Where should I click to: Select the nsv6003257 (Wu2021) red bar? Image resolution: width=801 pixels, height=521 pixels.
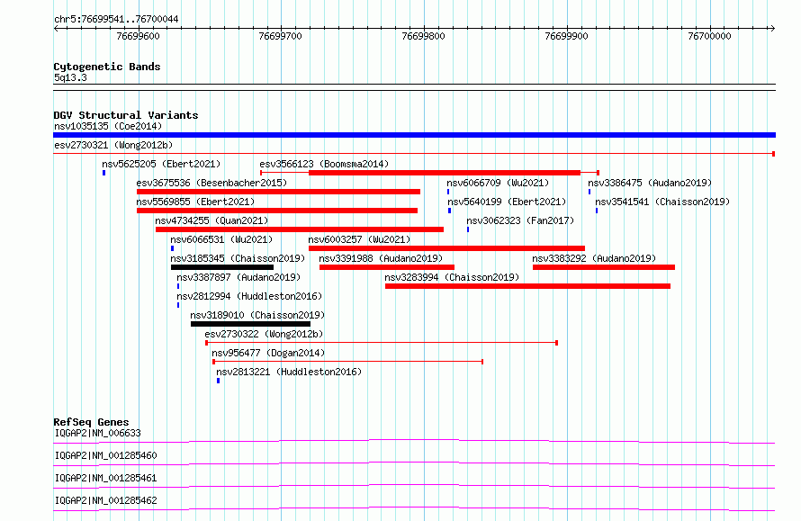click(446, 248)
